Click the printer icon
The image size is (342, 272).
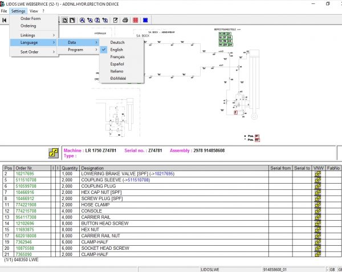pyautogui.click(x=125, y=21)
